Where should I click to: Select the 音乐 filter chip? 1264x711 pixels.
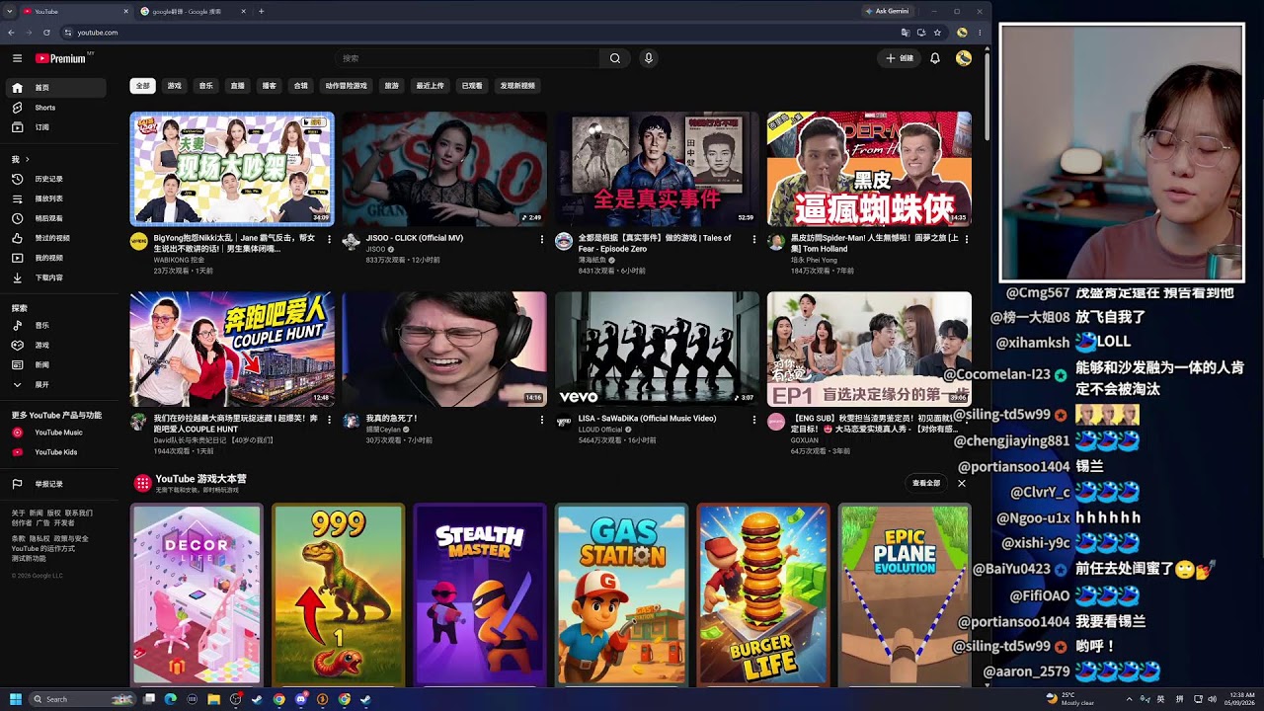tap(206, 86)
